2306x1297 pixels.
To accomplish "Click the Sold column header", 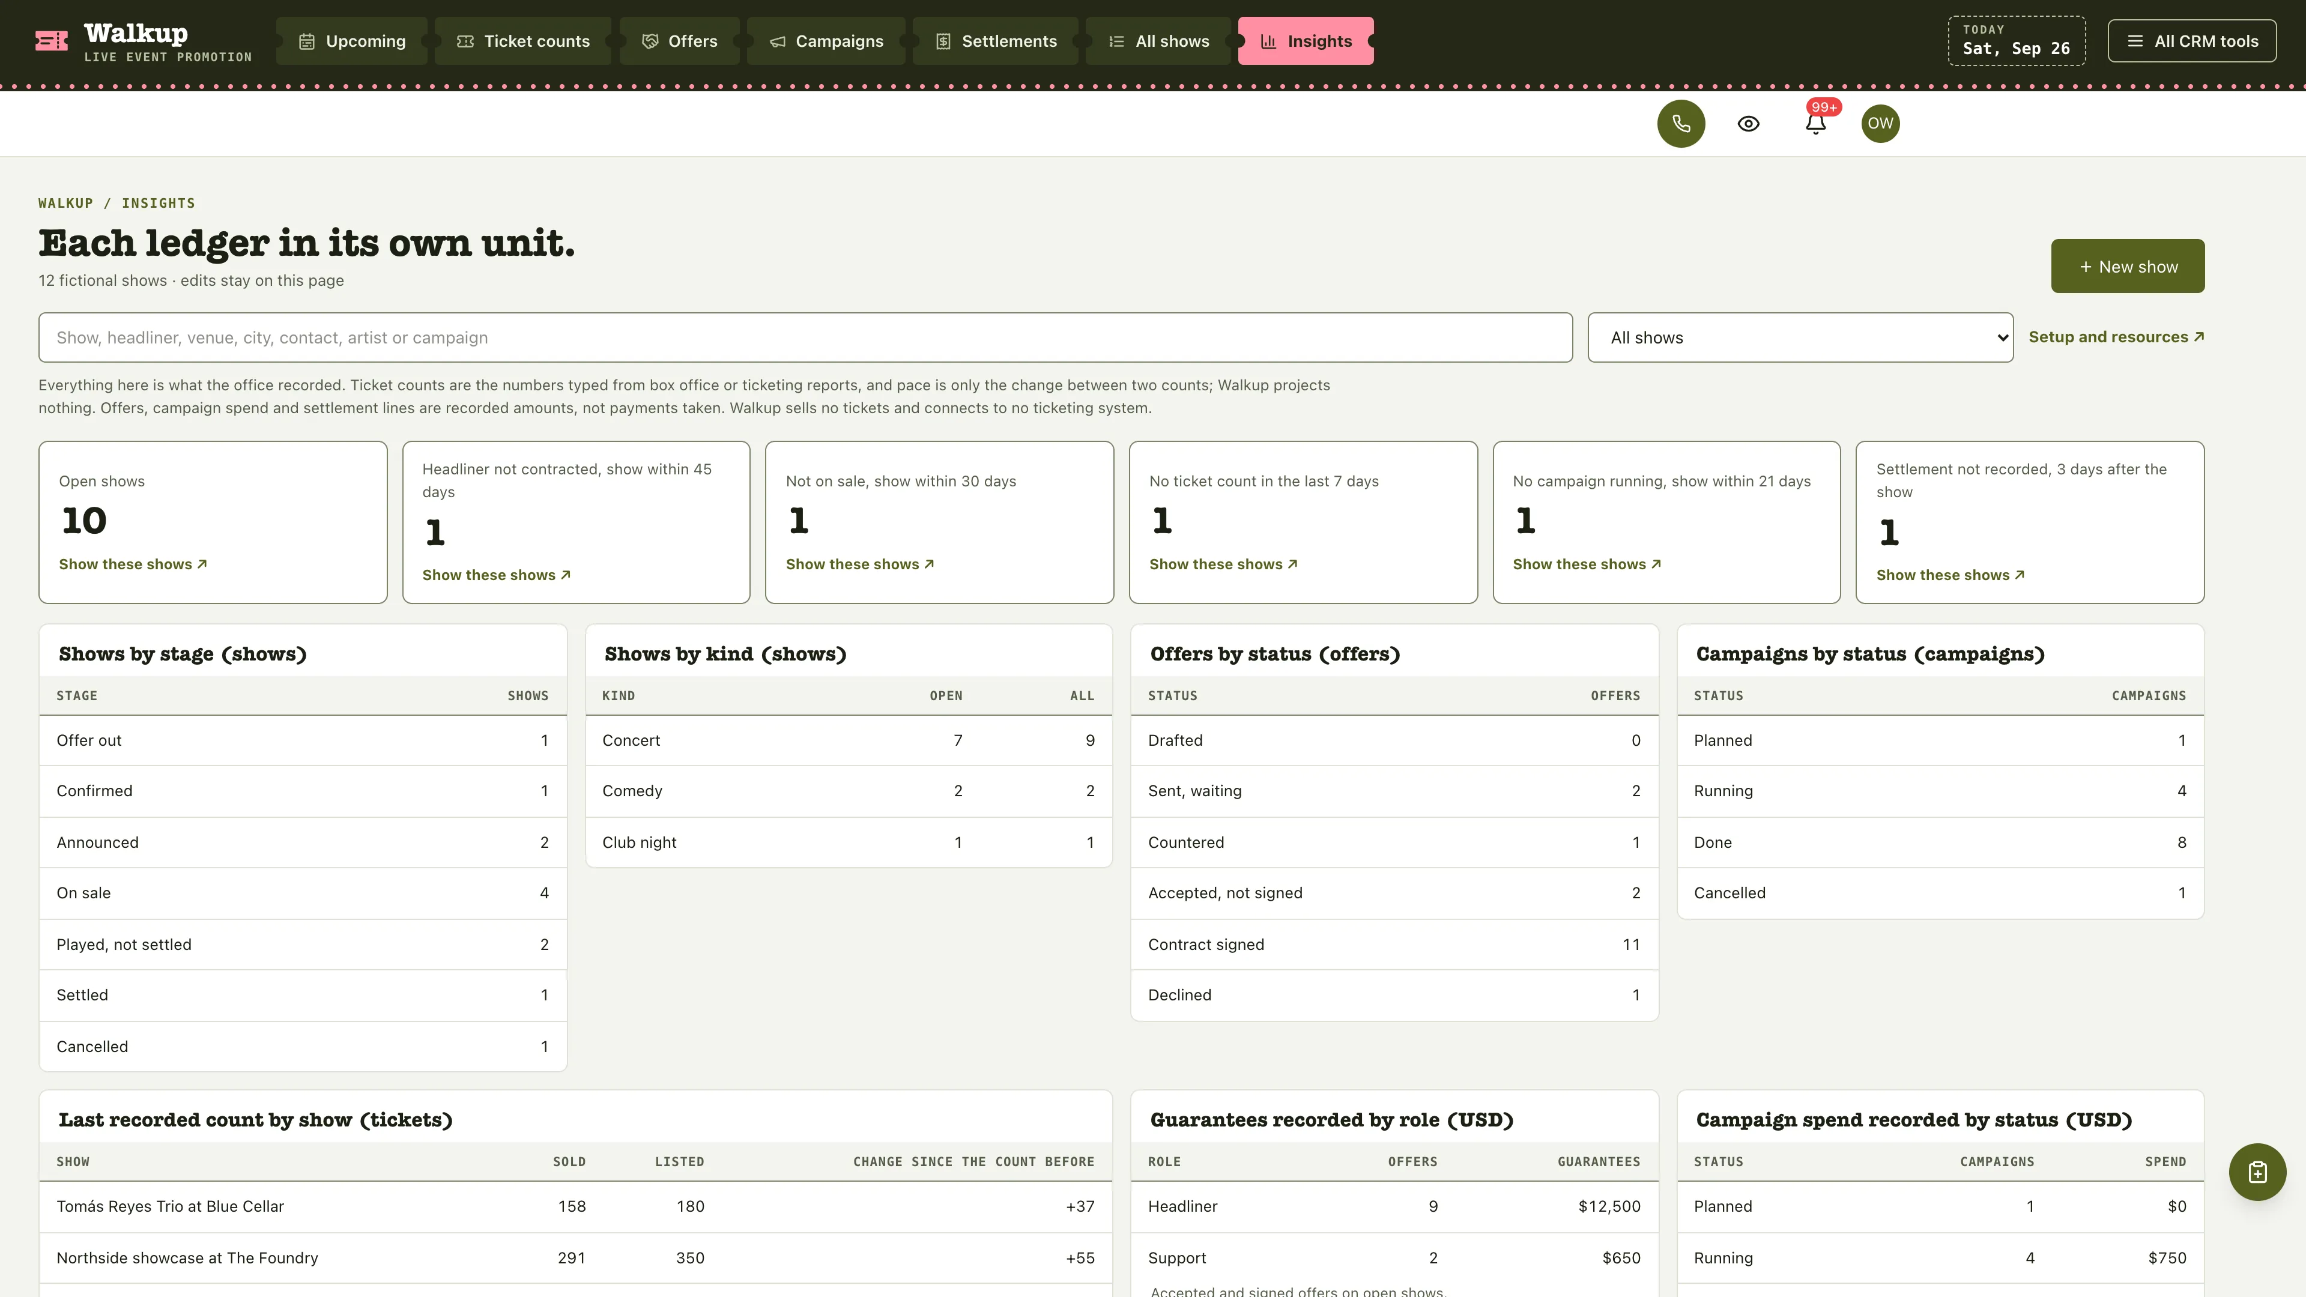I will click(569, 1162).
